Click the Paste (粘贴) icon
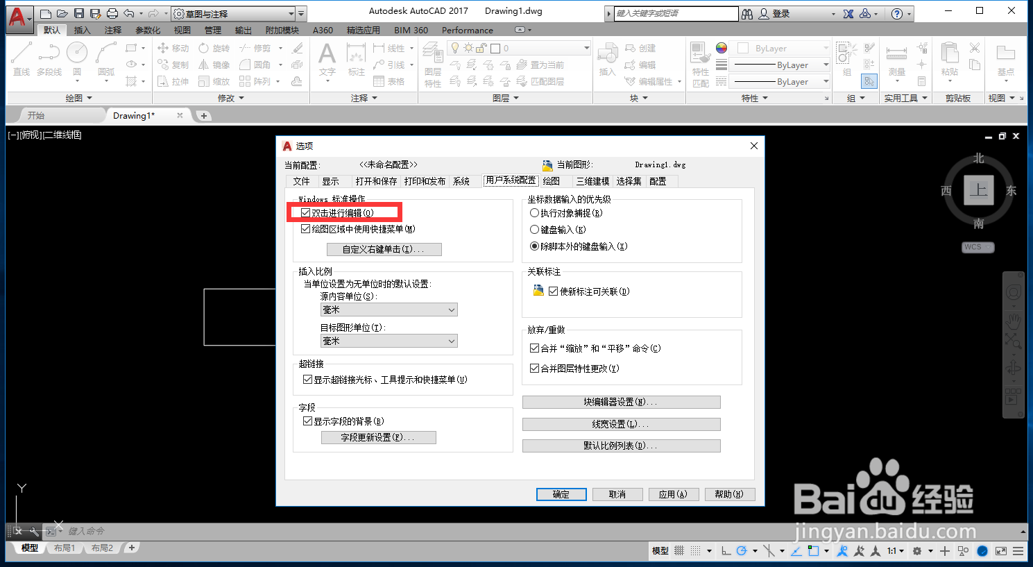The image size is (1033, 567). [x=950, y=60]
